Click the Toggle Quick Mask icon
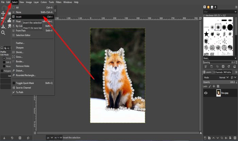Viewport: 238px width, 141px height. pyautogui.click(x=14, y=83)
